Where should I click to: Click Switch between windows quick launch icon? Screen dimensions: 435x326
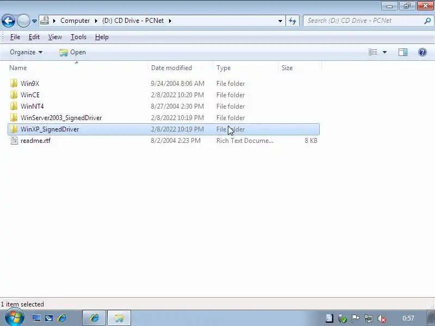coord(49,318)
